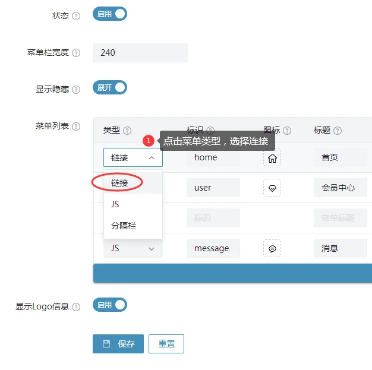Click the help icon next to 显示Logo信息
Viewport: 372px width, 370px height.
[76, 307]
